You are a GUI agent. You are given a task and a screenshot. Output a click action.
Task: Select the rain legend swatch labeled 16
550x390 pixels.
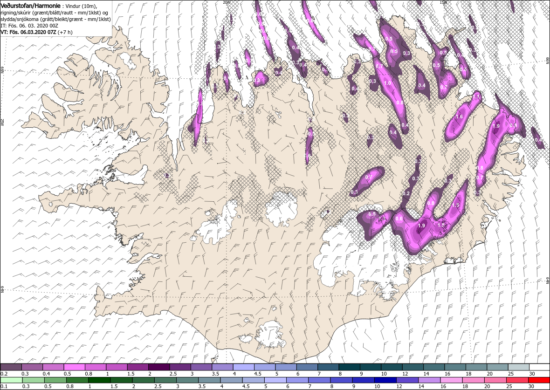click(451, 380)
